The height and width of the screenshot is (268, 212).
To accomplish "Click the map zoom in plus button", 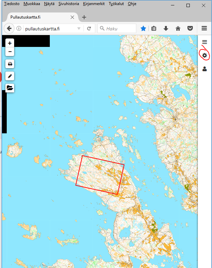I will (x=10, y=43).
